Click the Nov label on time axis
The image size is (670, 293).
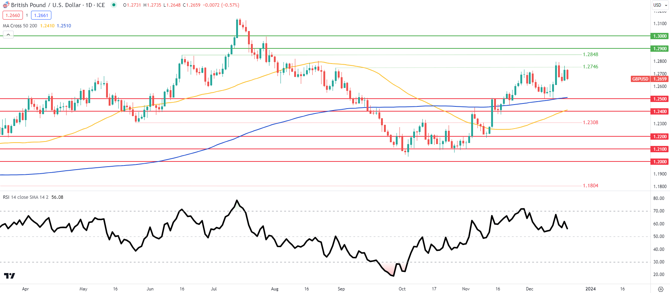click(x=466, y=289)
